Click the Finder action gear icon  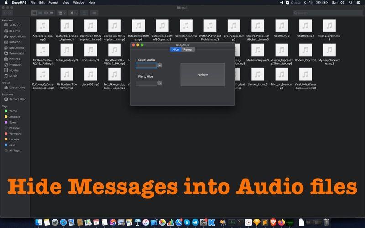point(73,13)
